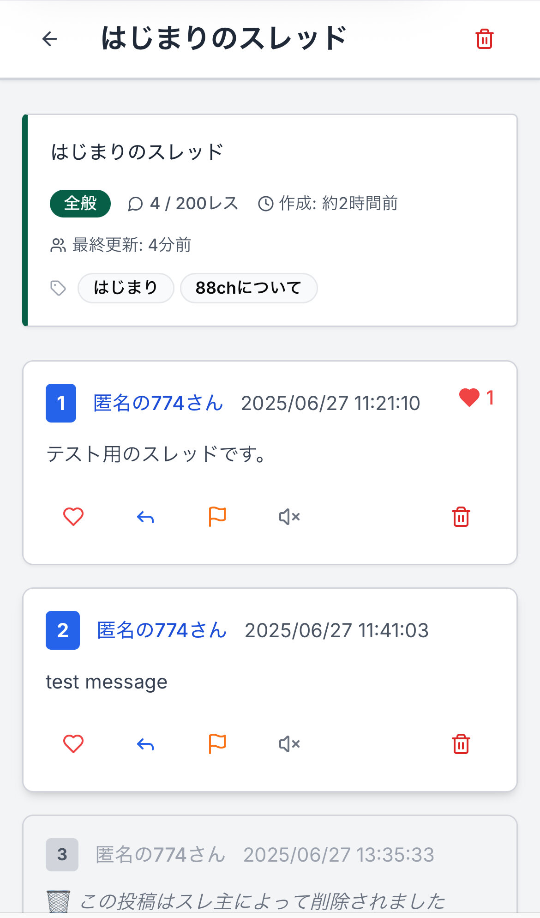This screenshot has width=540, height=918.
Task: Select the 88chについて tag
Action: tap(248, 288)
